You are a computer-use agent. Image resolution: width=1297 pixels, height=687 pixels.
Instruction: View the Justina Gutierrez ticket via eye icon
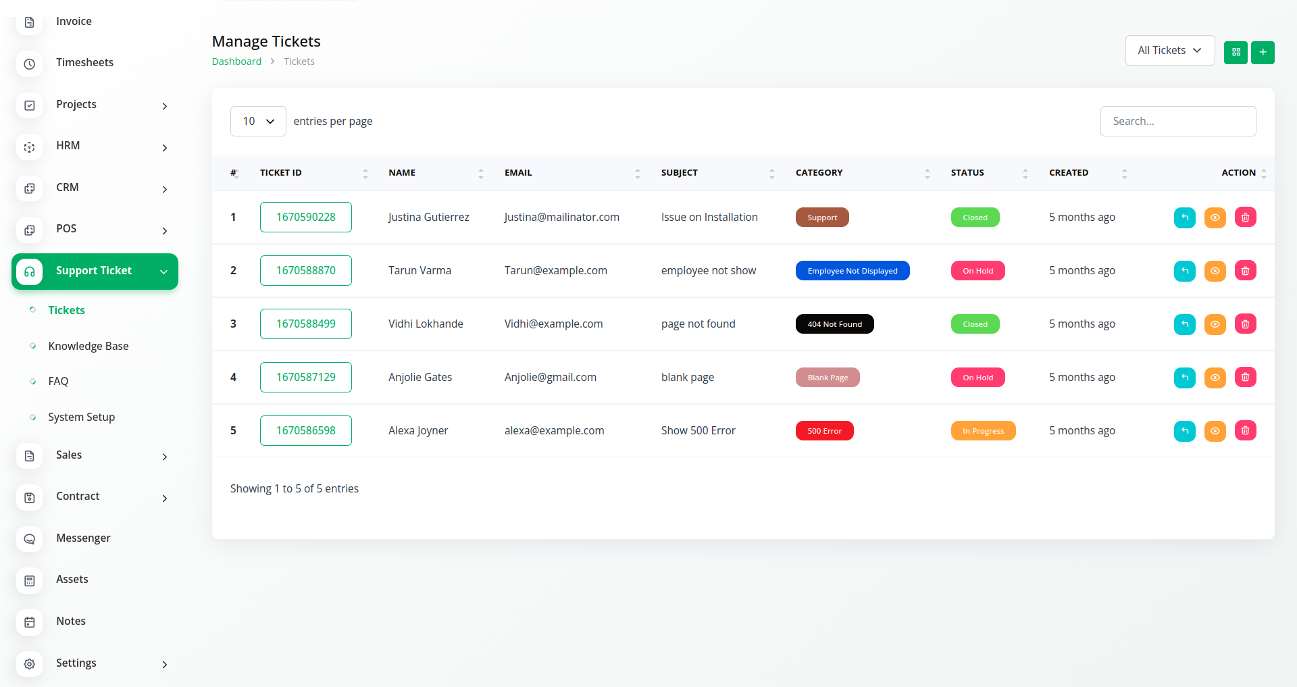coord(1215,218)
